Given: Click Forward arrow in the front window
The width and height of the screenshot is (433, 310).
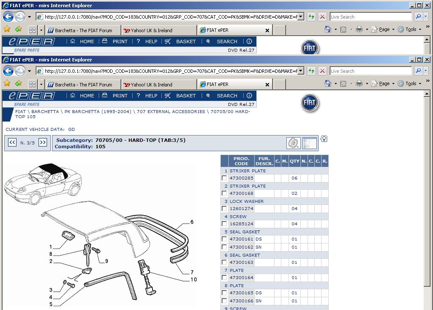Looking at the screenshot, I should [20, 71].
